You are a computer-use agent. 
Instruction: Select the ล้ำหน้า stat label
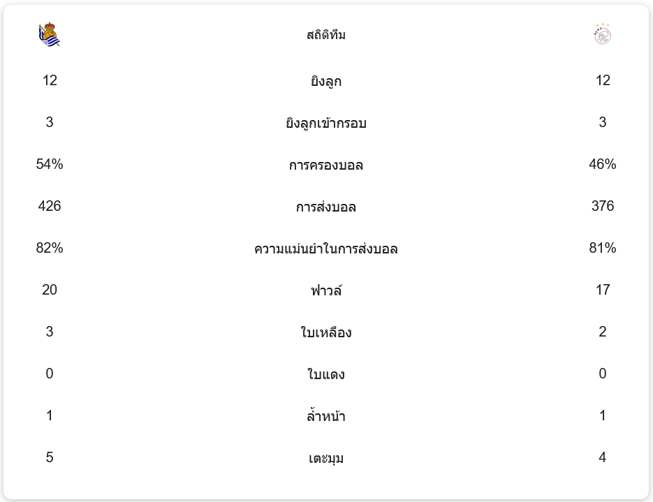[x=326, y=416]
